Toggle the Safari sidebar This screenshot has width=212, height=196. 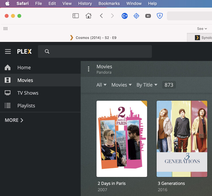click(76, 16)
